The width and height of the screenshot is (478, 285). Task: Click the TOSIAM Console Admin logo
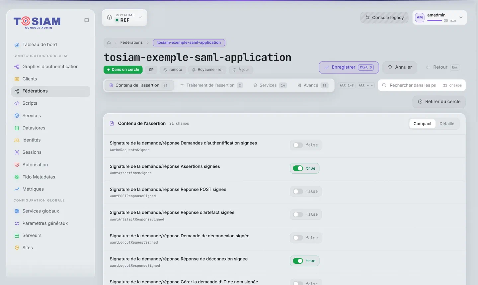[37, 23]
